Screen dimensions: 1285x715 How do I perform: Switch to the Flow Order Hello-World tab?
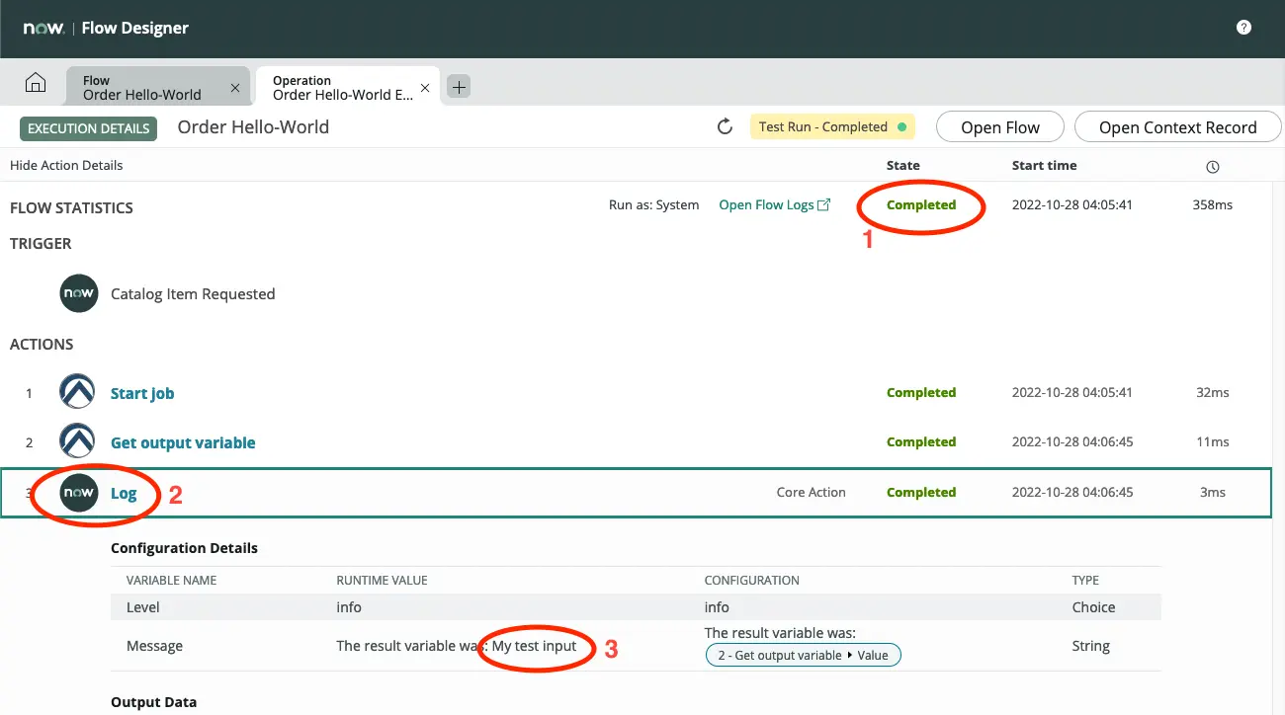[x=143, y=88]
